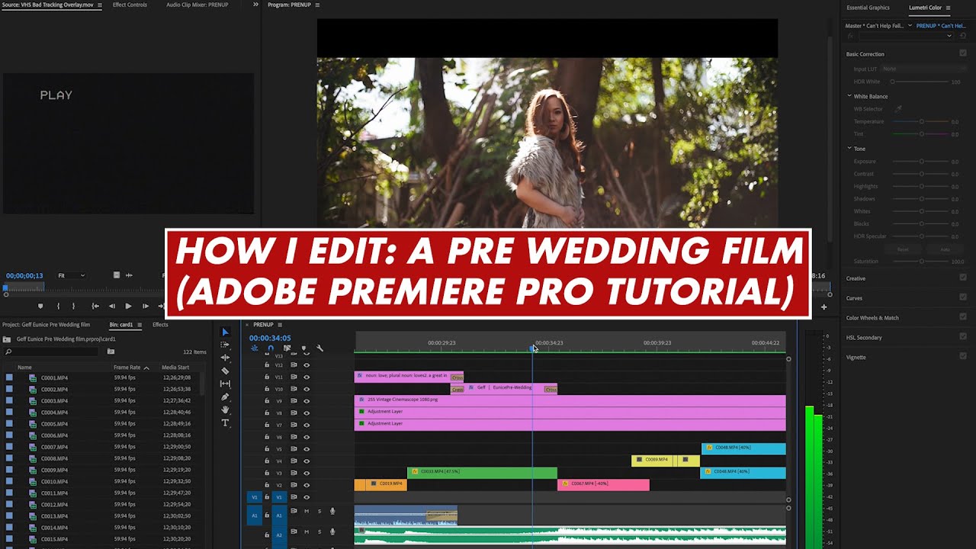Sort bin by Name column header
976x549 pixels.
tap(24, 368)
